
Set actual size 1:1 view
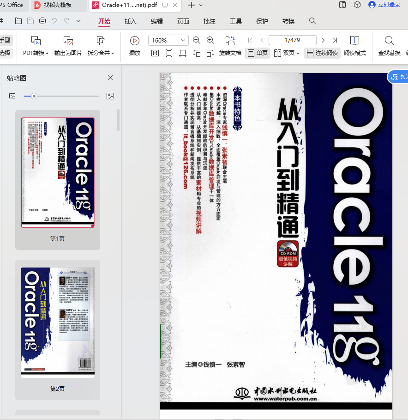tap(155, 53)
